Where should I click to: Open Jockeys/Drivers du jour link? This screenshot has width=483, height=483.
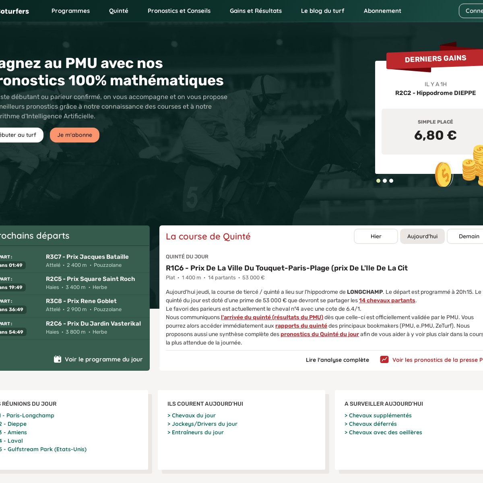point(202,424)
